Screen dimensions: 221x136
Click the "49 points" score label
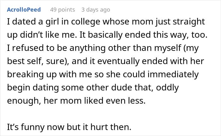click(x=63, y=10)
